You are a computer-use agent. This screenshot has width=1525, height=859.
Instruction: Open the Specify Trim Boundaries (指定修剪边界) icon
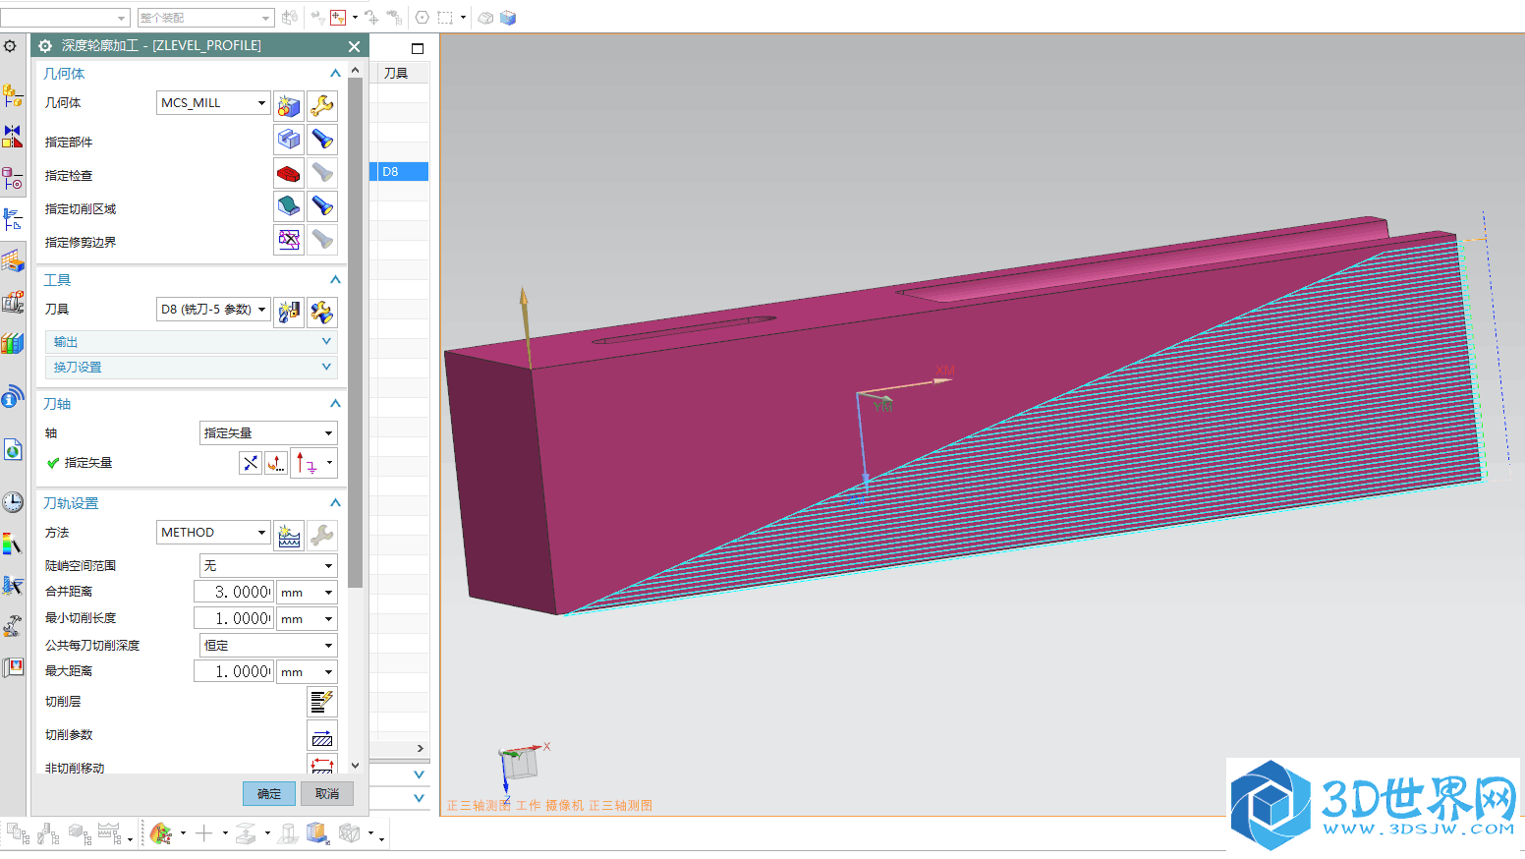(288, 240)
